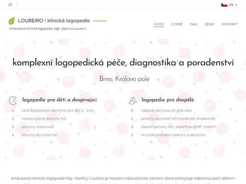Image resolution: width=246 pixels, height=184 pixels.
Task: Click chevron beside náprava vad a poruch artikulace
Action: pos(132,111)
